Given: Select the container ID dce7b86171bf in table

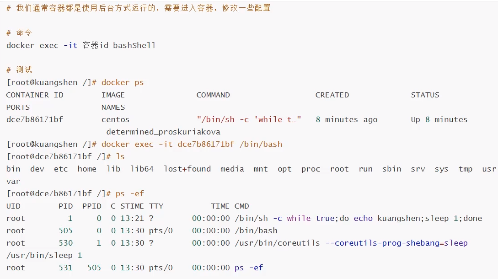Looking at the screenshot, I should pos(35,119).
